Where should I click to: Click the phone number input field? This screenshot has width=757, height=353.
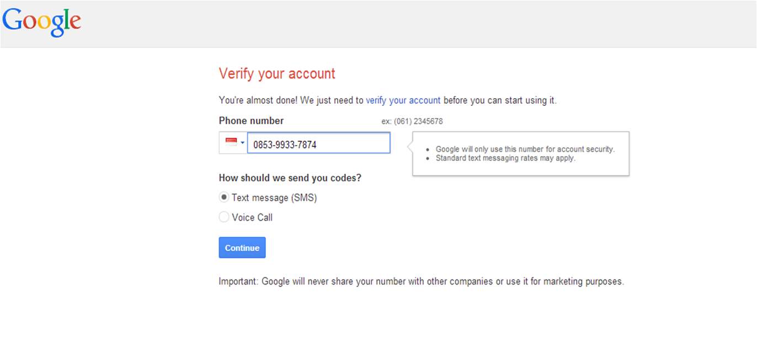point(318,143)
